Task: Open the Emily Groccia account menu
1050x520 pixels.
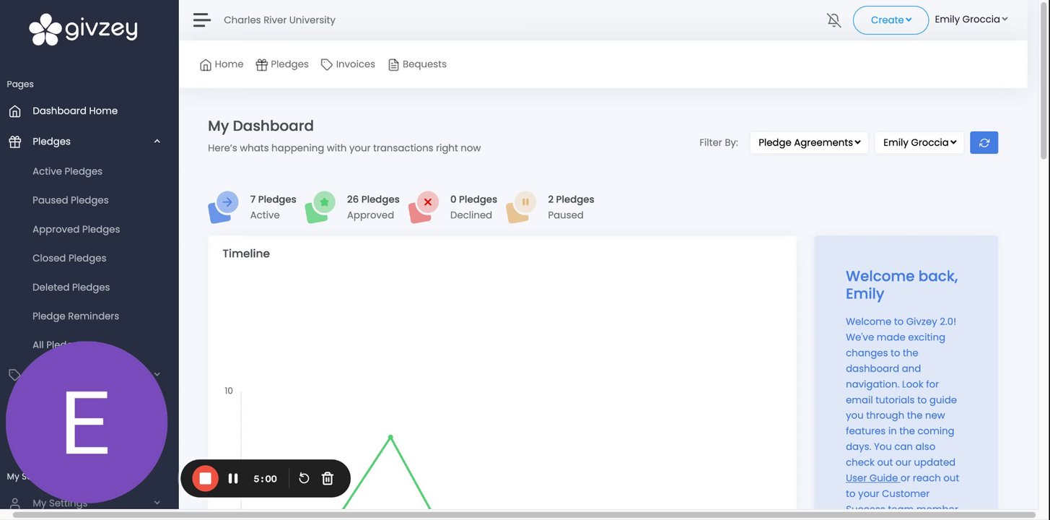Action: point(971,19)
